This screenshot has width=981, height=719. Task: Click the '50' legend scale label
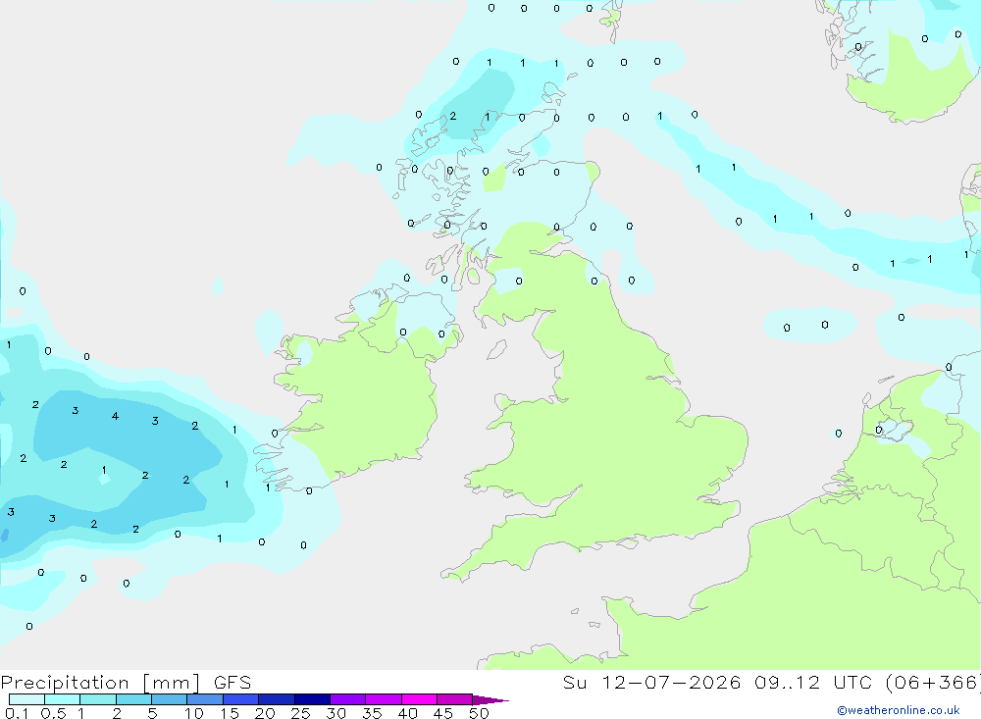[479, 713]
